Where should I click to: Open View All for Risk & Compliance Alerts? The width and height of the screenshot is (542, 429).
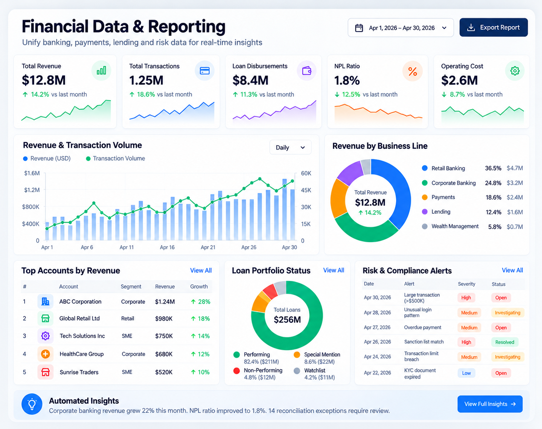coord(512,270)
